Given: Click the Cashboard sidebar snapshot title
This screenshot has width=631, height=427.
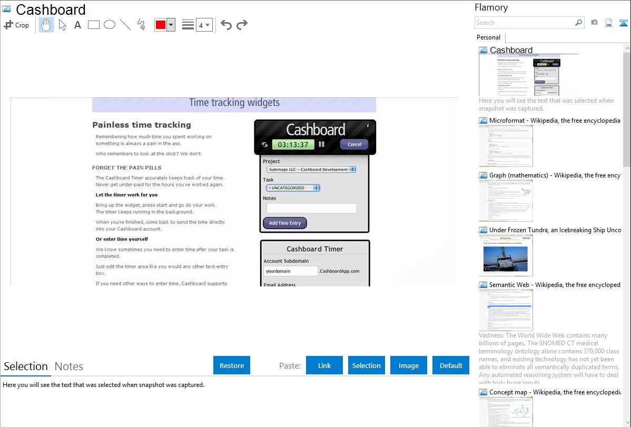Looking at the screenshot, I should 511,50.
